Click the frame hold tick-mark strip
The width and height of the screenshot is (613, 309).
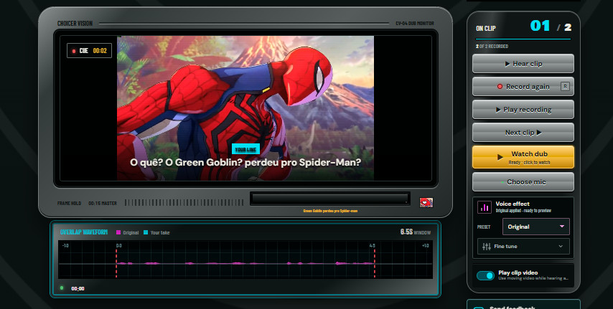[184, 203]
